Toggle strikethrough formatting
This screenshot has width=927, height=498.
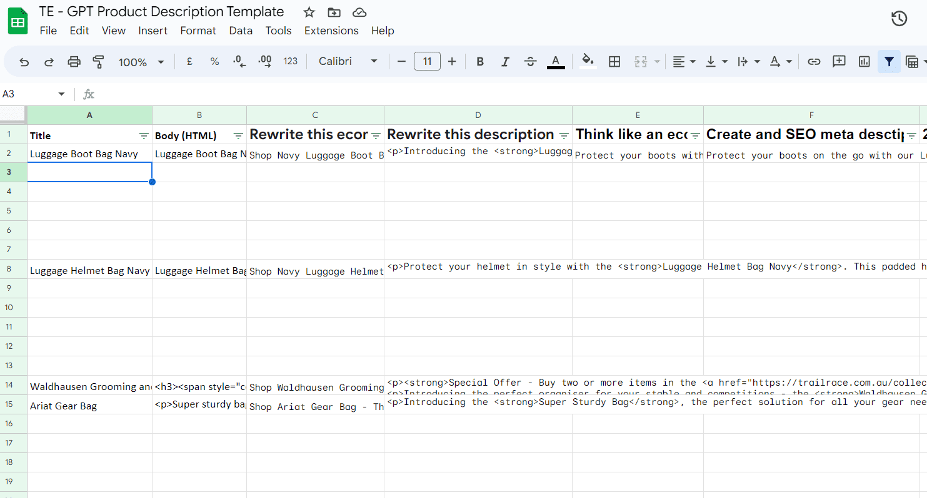tap(531, 61)
